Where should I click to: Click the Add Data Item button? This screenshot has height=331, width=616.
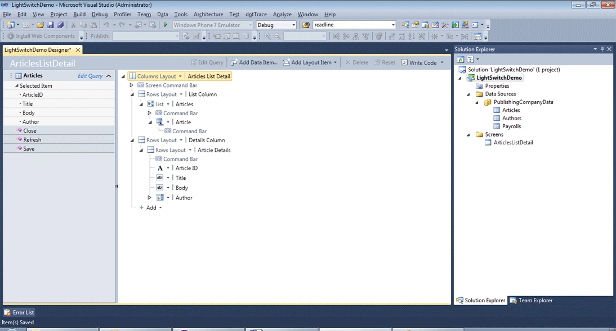coord(254,62)
